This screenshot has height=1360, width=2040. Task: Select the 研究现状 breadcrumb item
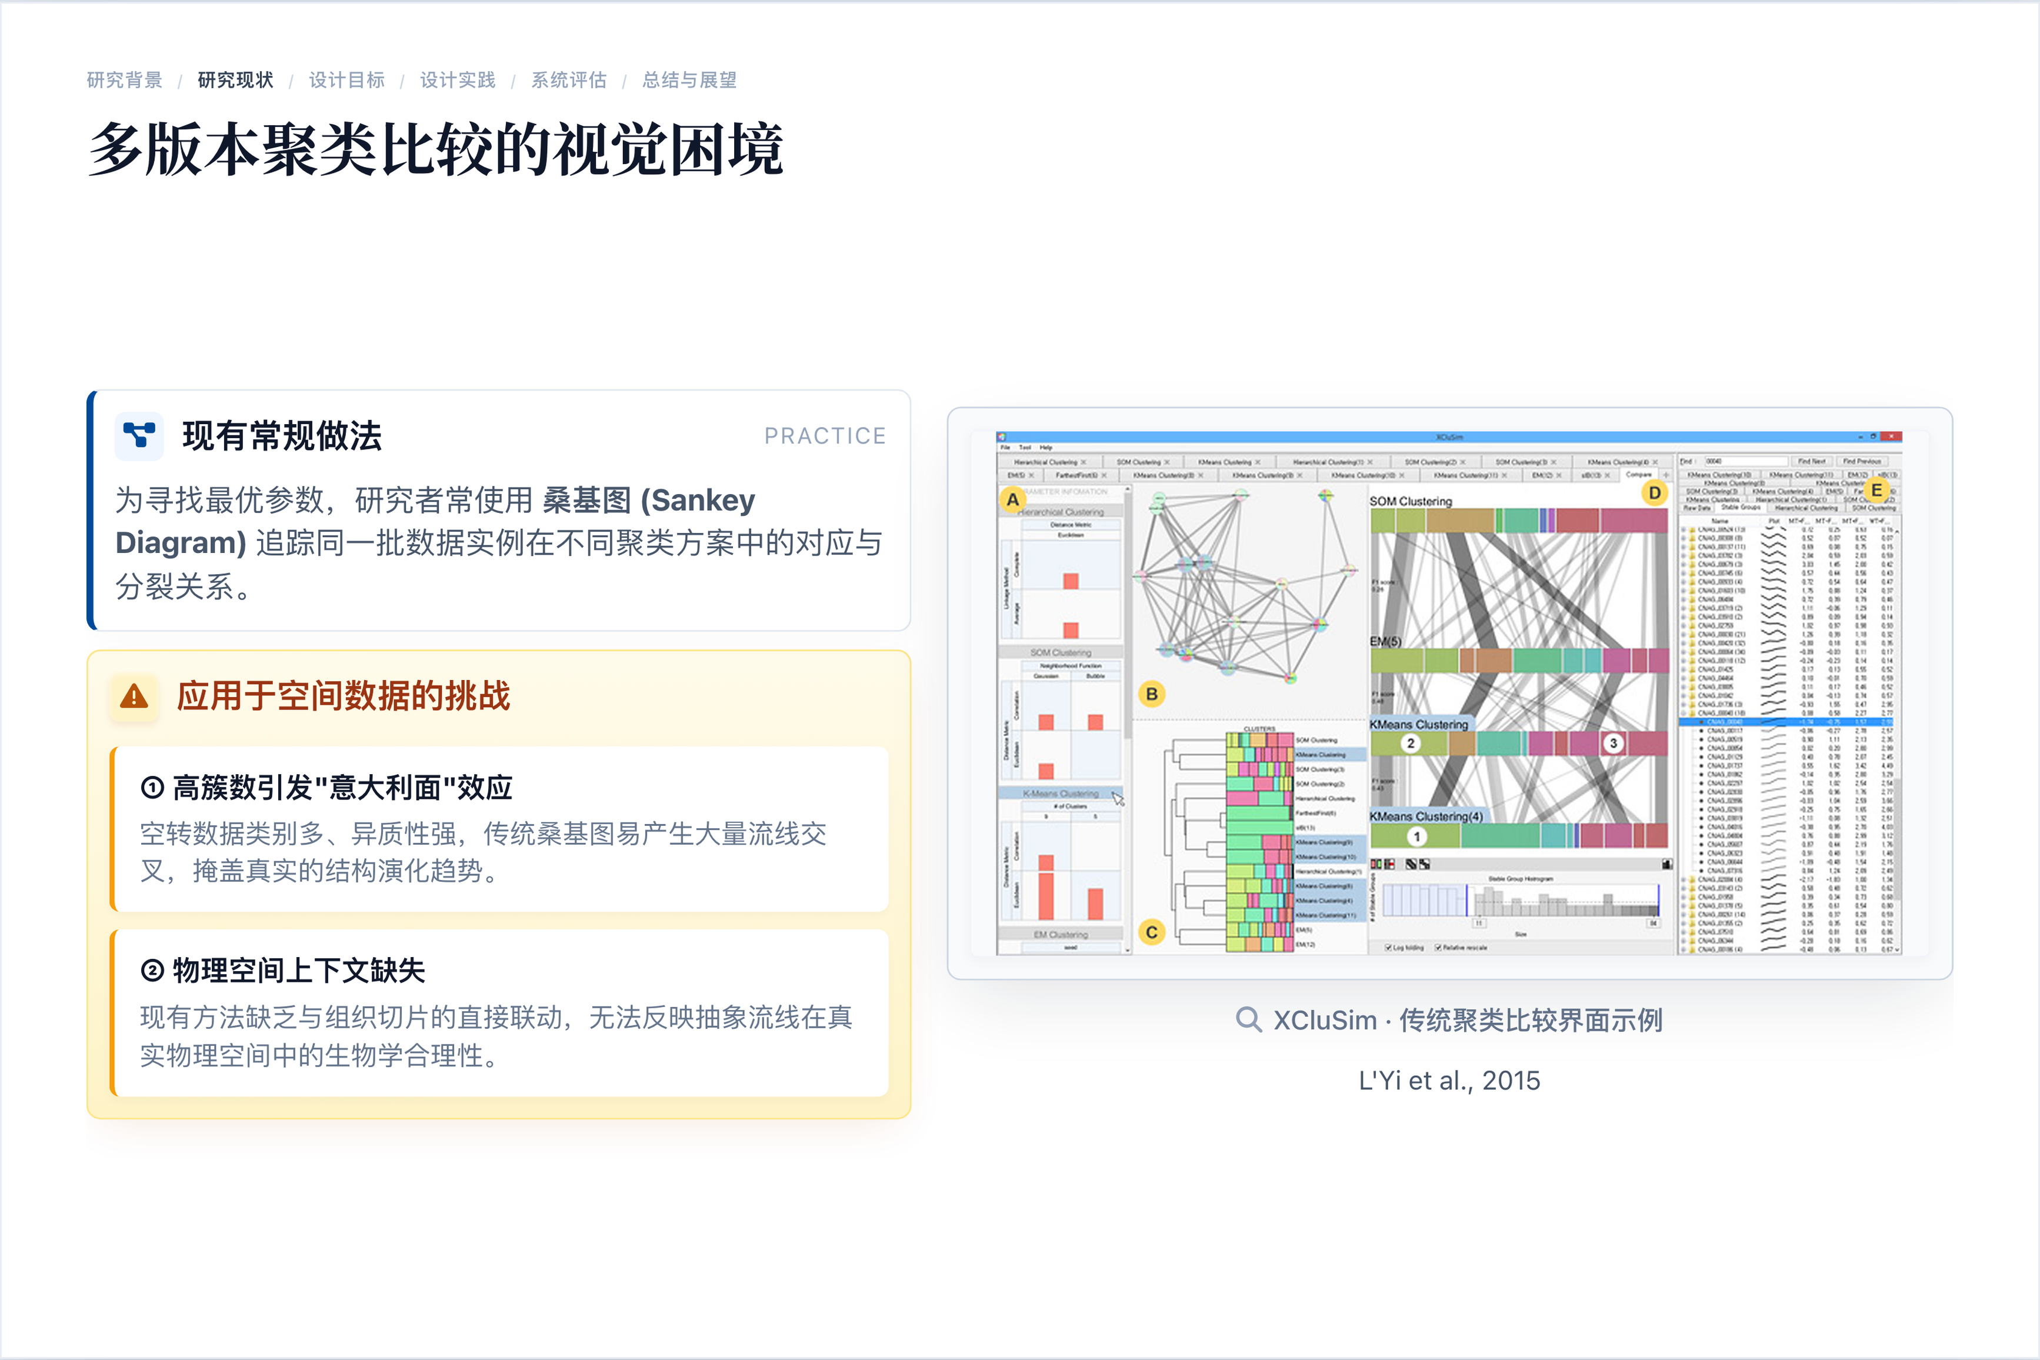click(x=235, y=80)
